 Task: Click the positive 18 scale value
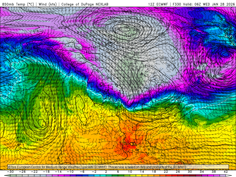click(154, 172)
